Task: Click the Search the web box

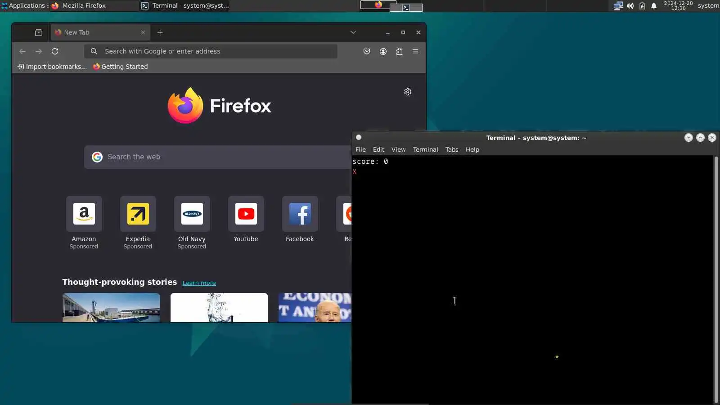Action: tap(218, 157)
